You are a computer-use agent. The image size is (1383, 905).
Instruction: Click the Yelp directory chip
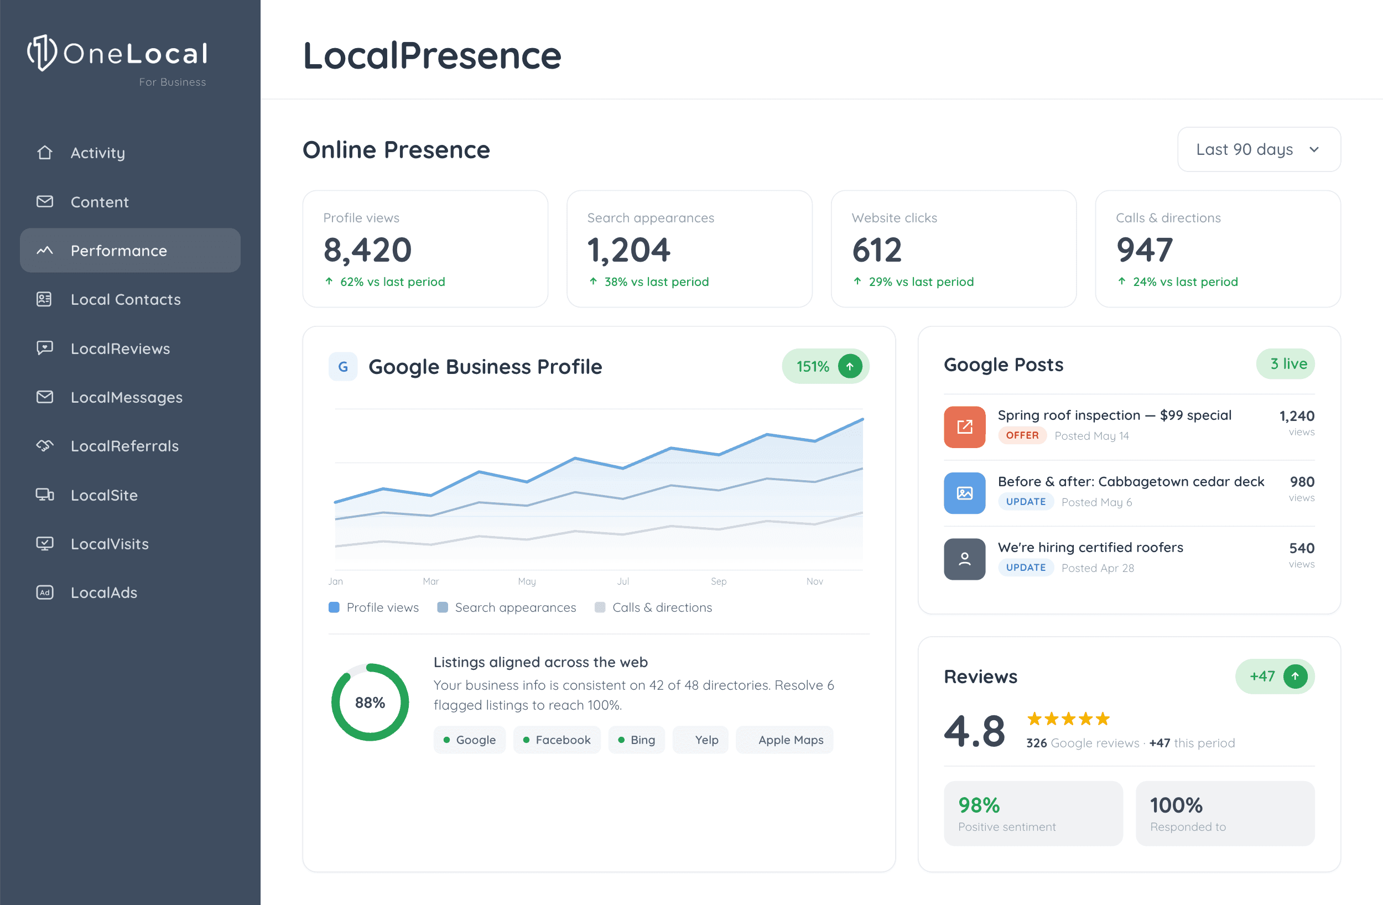pos(700,740)
